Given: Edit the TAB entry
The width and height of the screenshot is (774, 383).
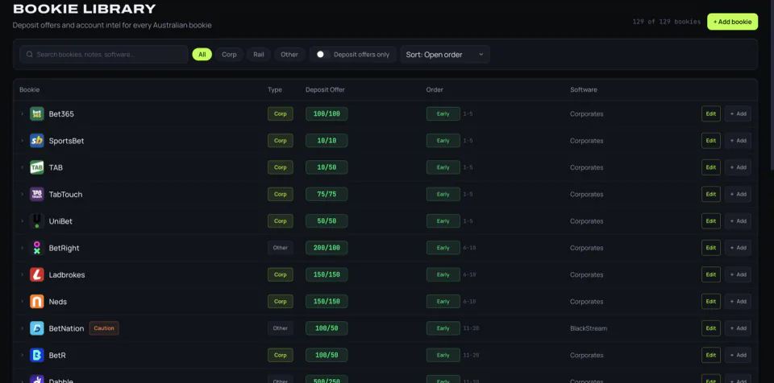Looking at the screenshot, I should [711, 167].
